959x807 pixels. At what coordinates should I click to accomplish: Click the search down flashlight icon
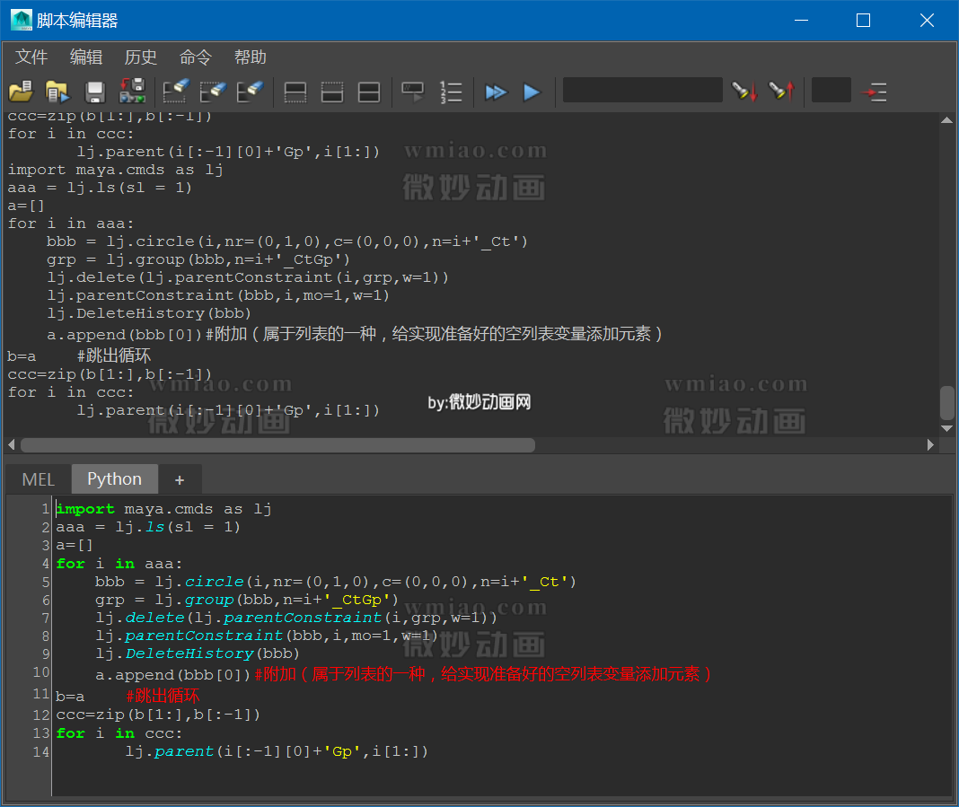pos(744,92)
